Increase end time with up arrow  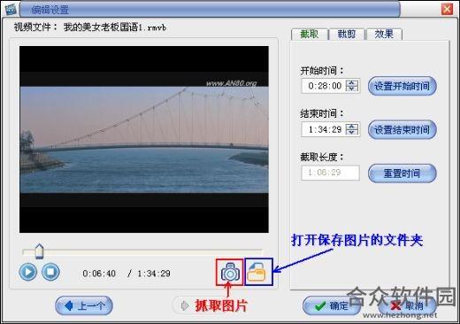click(x=352, y=126)
